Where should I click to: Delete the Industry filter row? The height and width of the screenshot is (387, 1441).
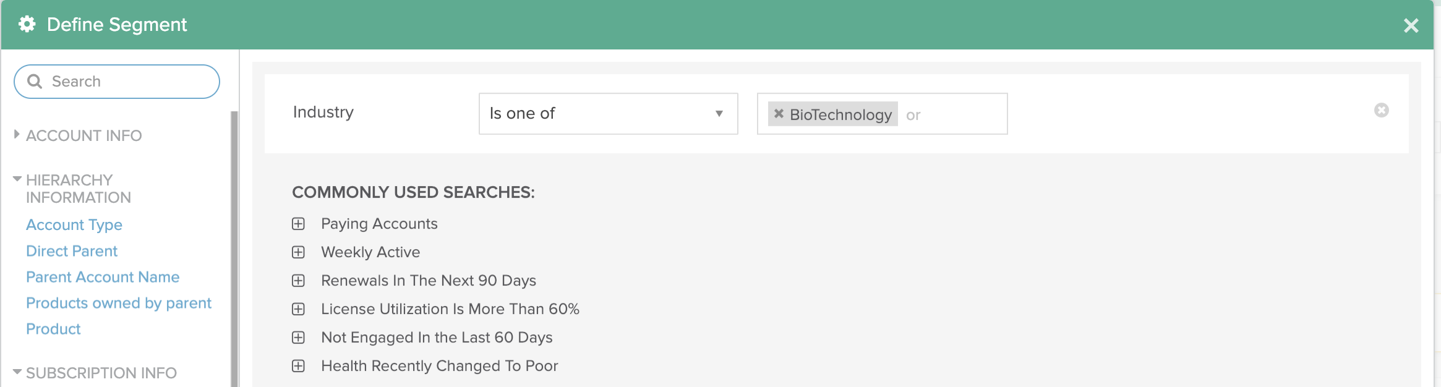click(x=1382, y=110)
